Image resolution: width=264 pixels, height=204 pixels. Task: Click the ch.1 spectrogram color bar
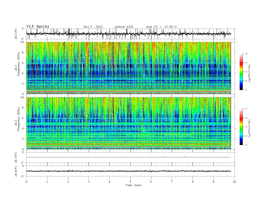click(x=241, y=72)
